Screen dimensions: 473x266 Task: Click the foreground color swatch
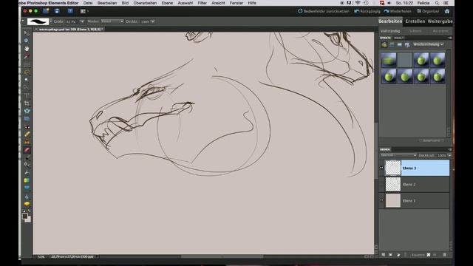(x=25, y=216)
